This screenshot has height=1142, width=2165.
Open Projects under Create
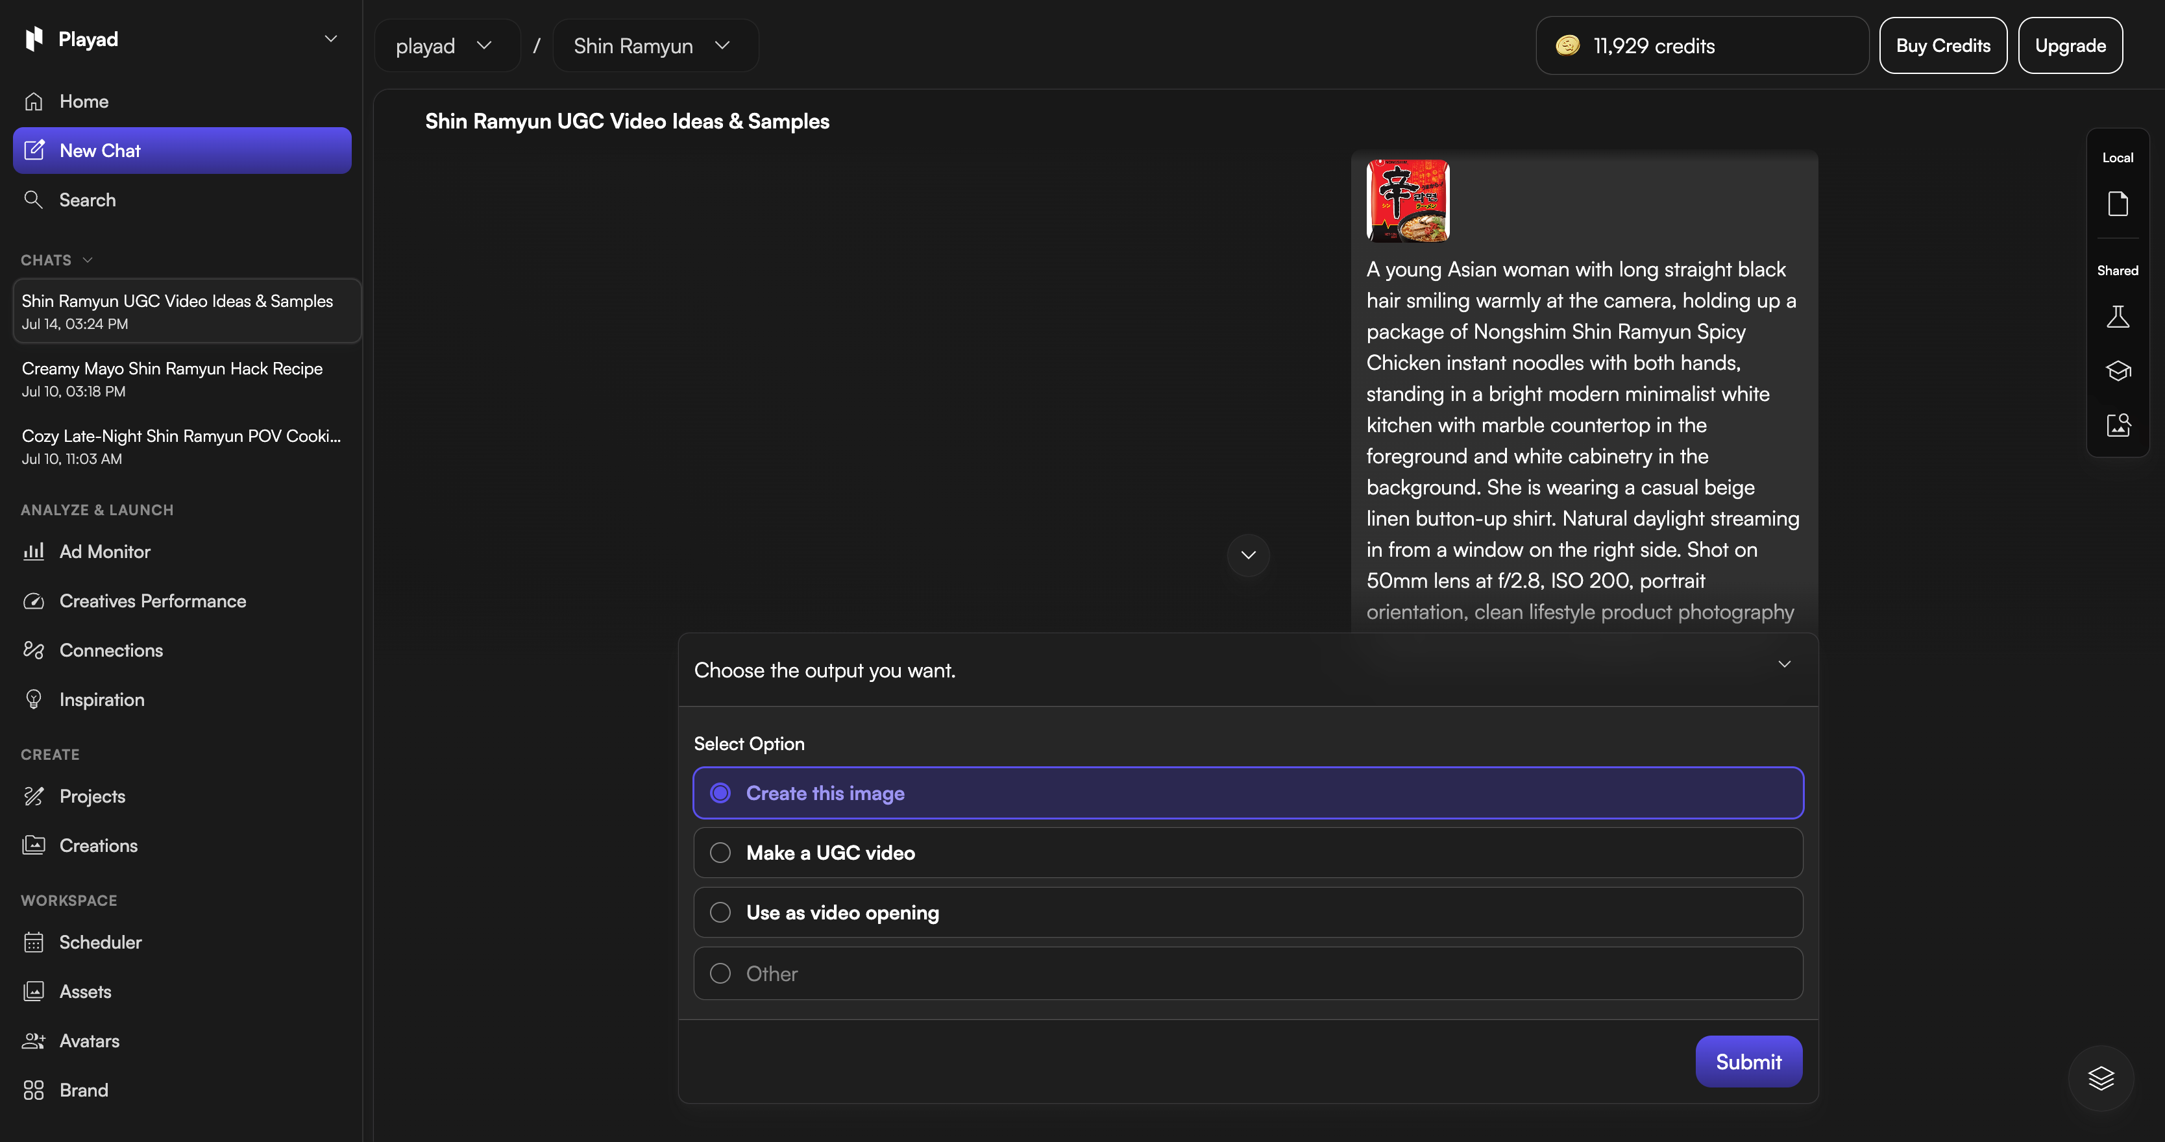tap(182, 797)
